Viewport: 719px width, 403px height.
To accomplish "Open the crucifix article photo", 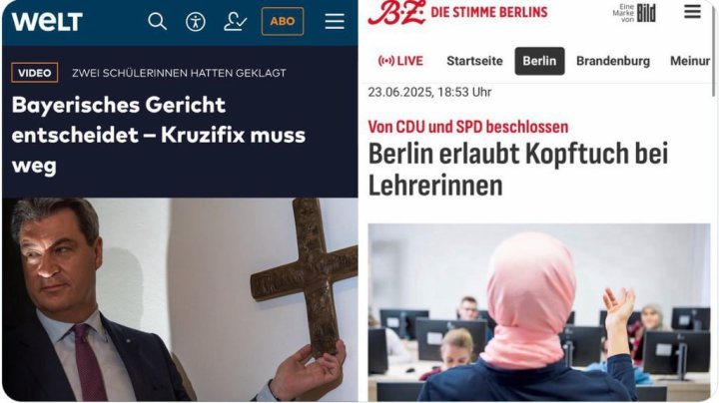I will tap(180, 299).
